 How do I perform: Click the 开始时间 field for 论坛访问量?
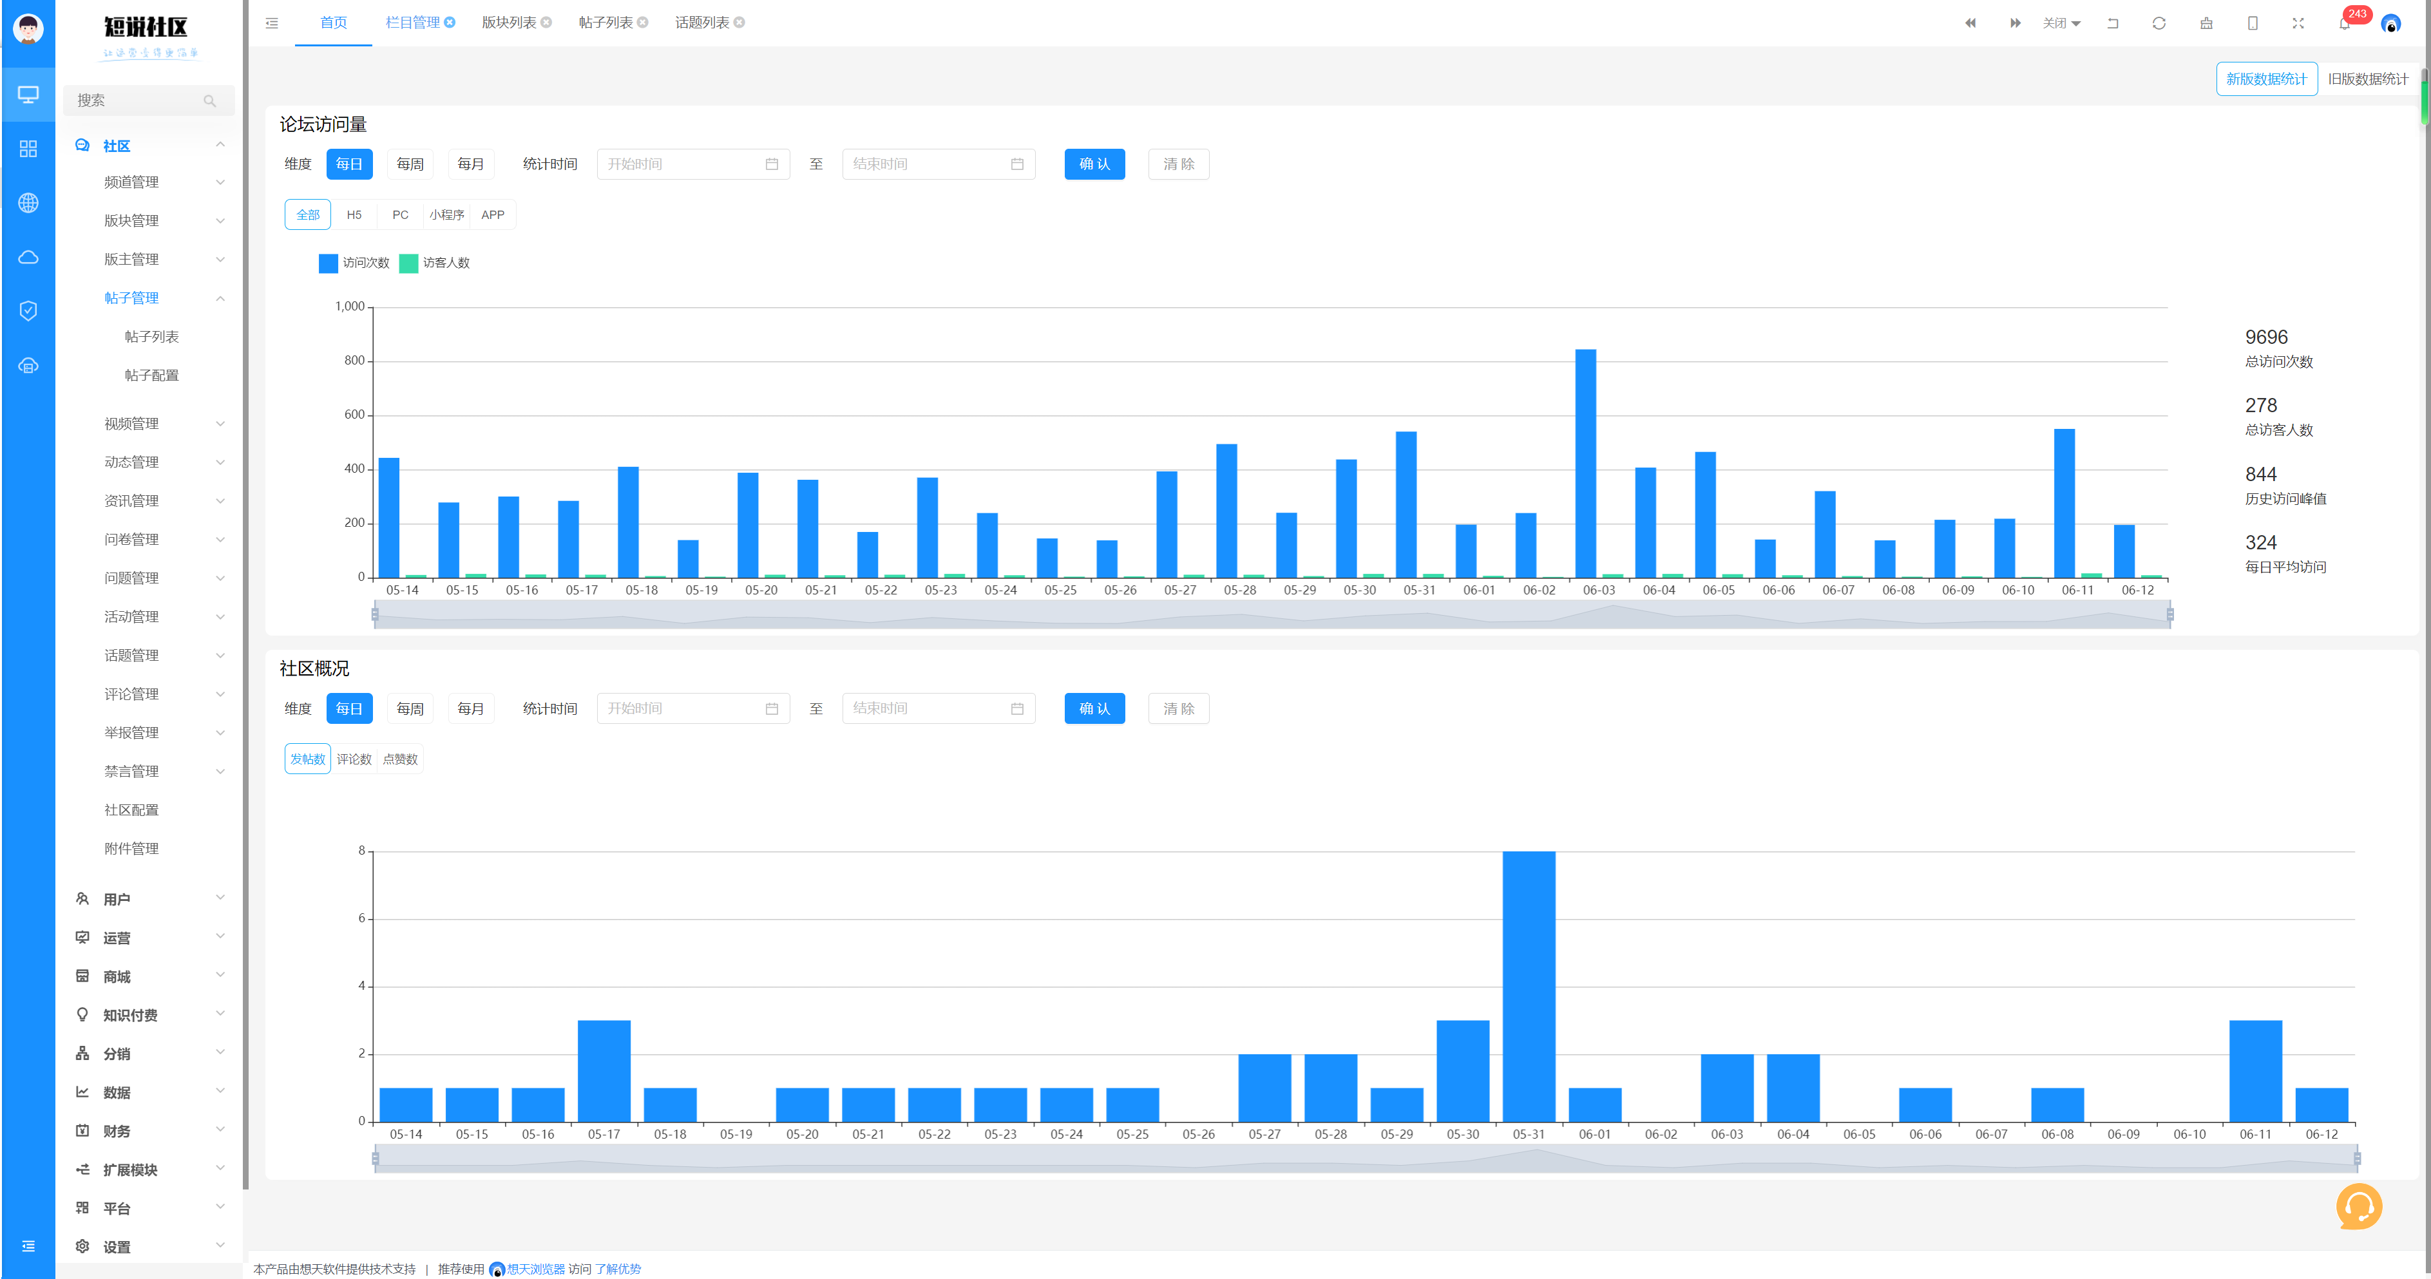click(692, 164)
